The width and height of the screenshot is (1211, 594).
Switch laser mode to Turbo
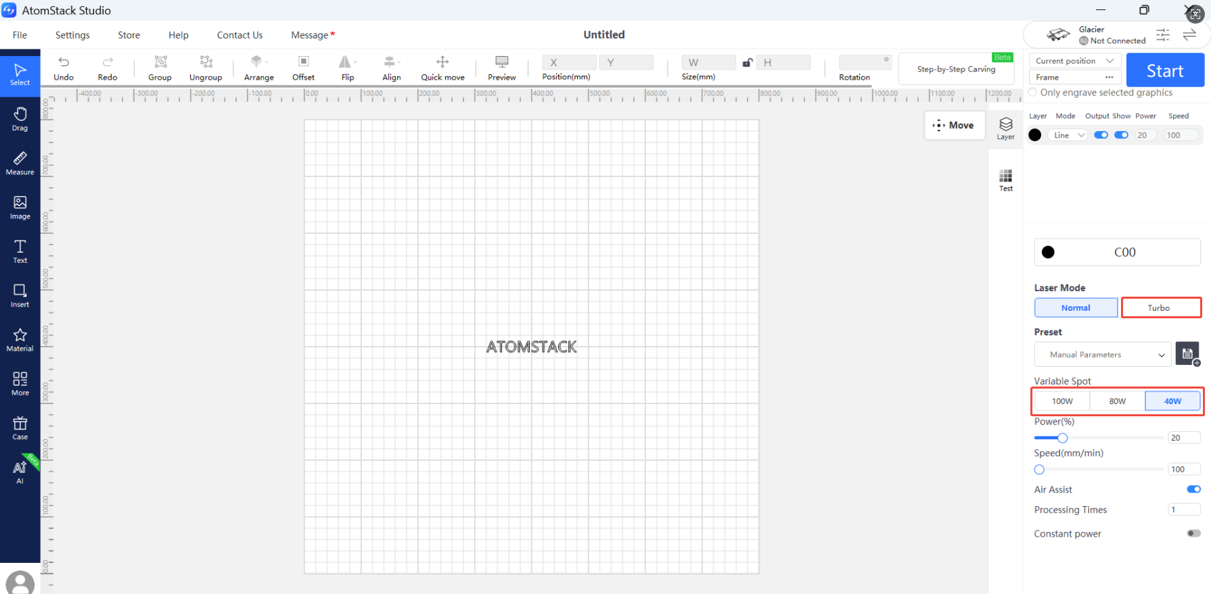point(1161,307)
